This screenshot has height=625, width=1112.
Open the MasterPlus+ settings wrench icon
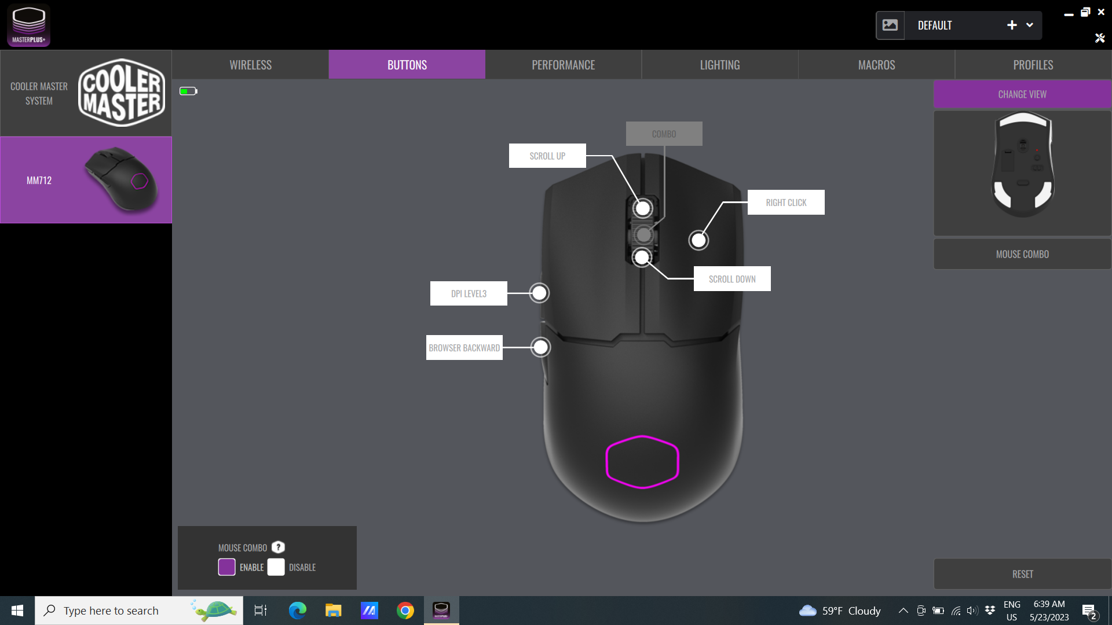click(1100, 38)
